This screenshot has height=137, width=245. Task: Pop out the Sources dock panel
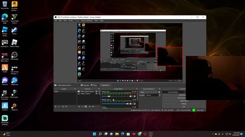click(99, 89)
